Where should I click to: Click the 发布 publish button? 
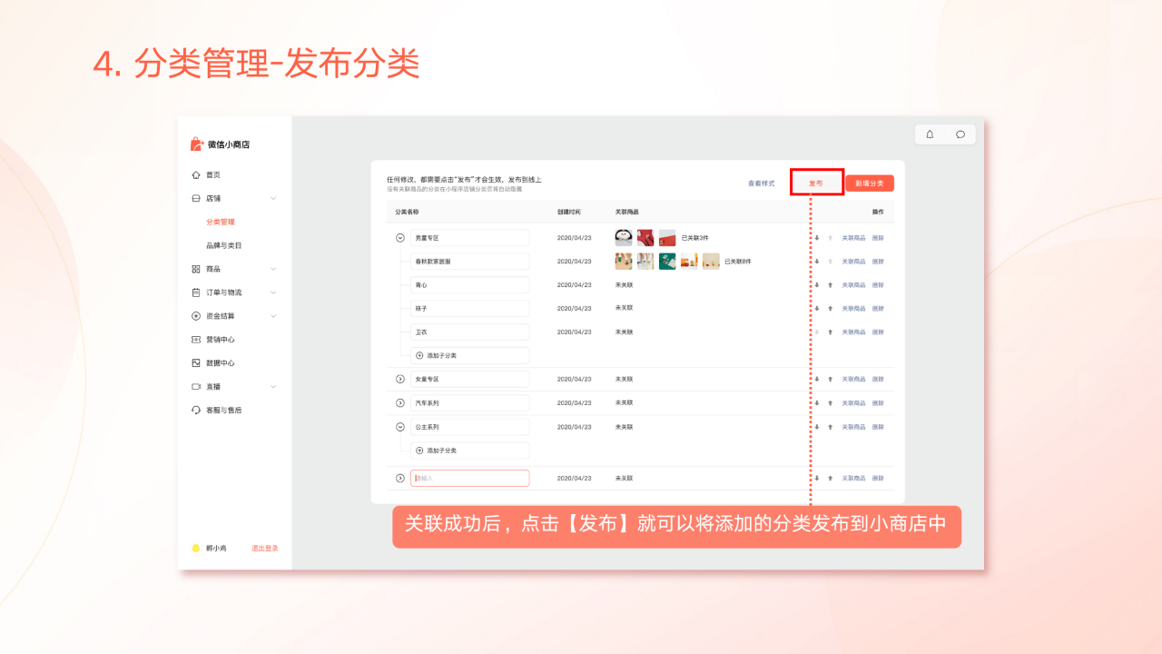[x=816, y=183]
